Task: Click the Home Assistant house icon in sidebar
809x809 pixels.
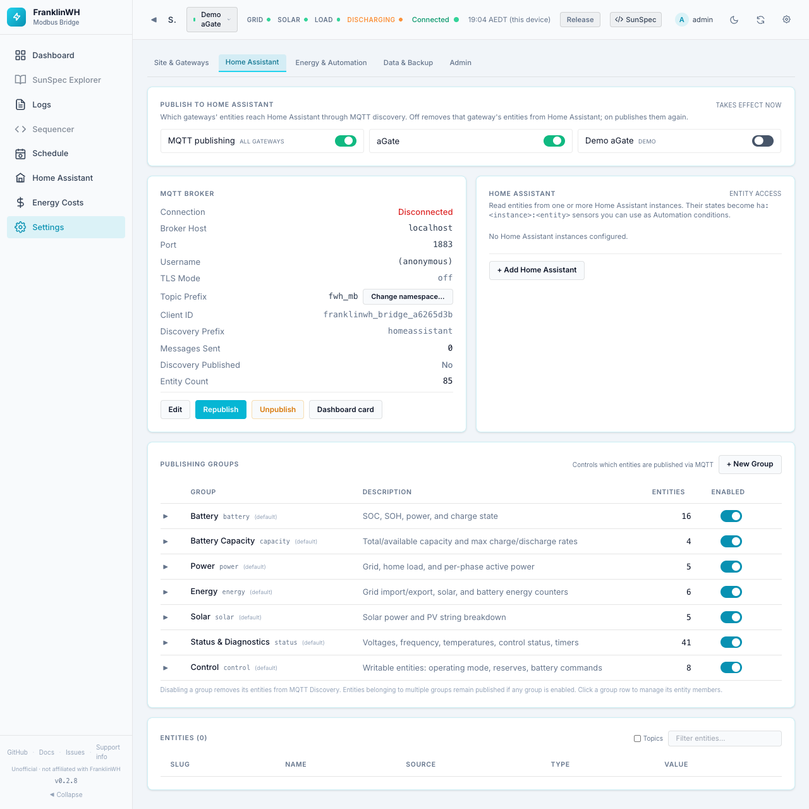Action: click(20, 178)
